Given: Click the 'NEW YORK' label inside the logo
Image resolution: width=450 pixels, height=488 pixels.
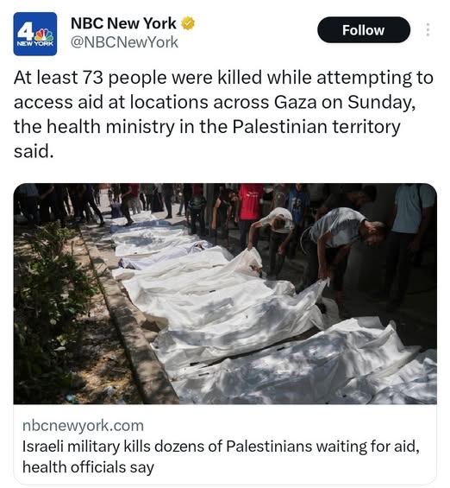Looking at the screenshot, I should tap(34, 44).
